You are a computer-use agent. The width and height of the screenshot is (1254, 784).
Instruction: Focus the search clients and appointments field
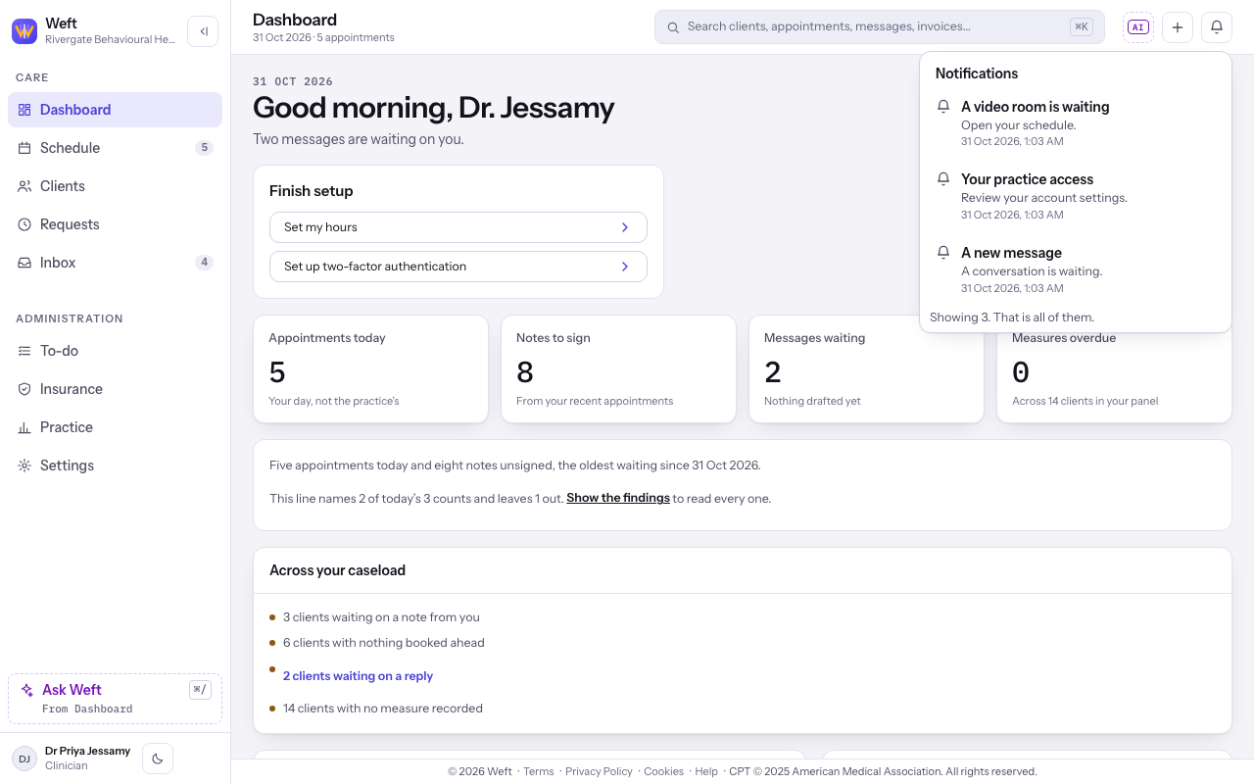coord(879,27)
